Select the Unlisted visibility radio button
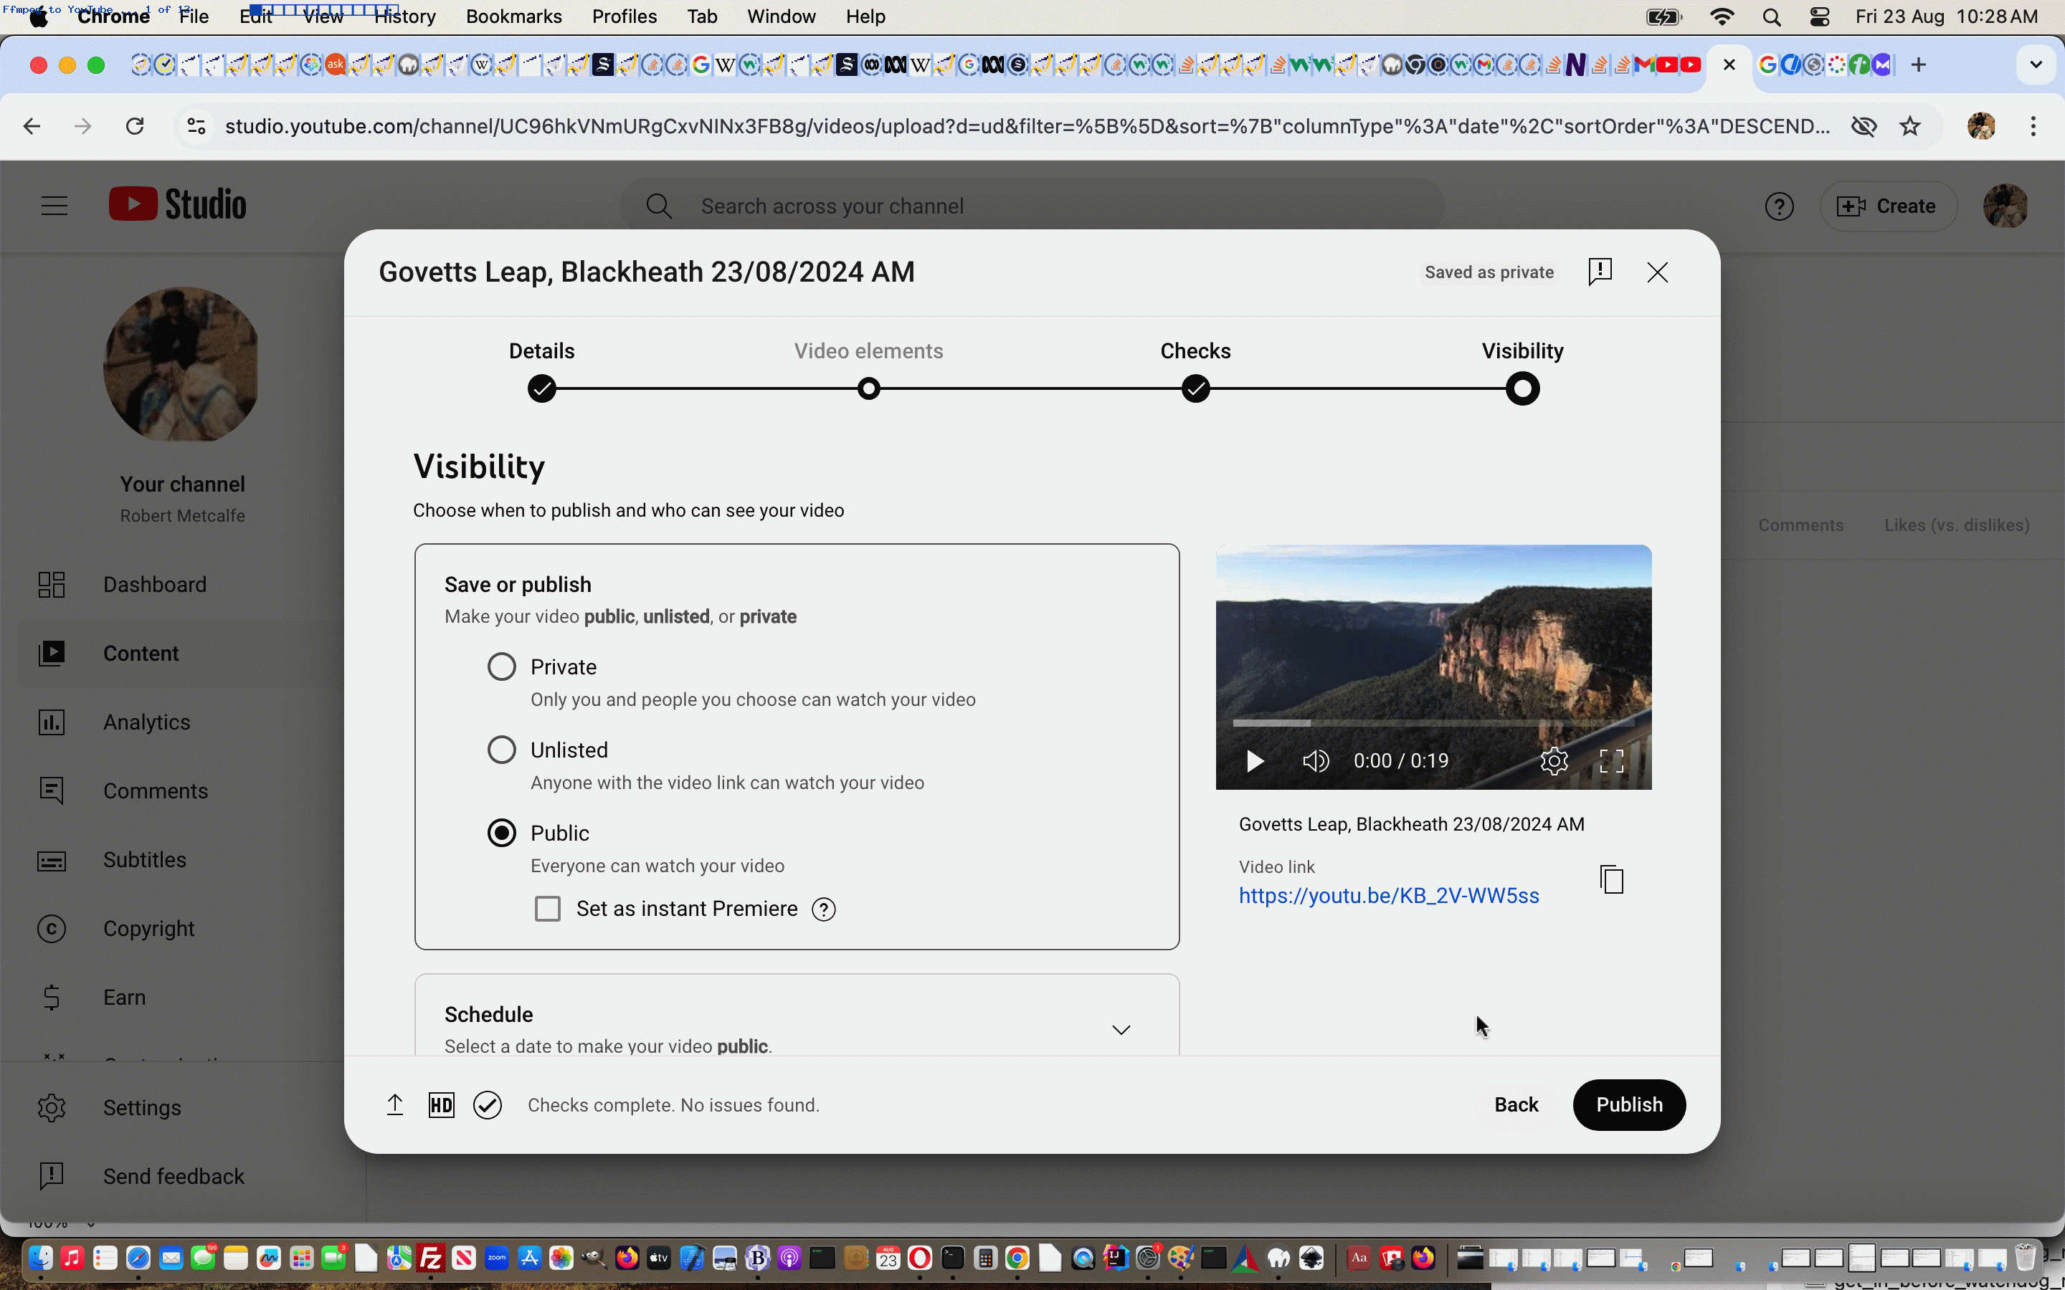The image size is (2065, 1290). [x=502, y=750]
